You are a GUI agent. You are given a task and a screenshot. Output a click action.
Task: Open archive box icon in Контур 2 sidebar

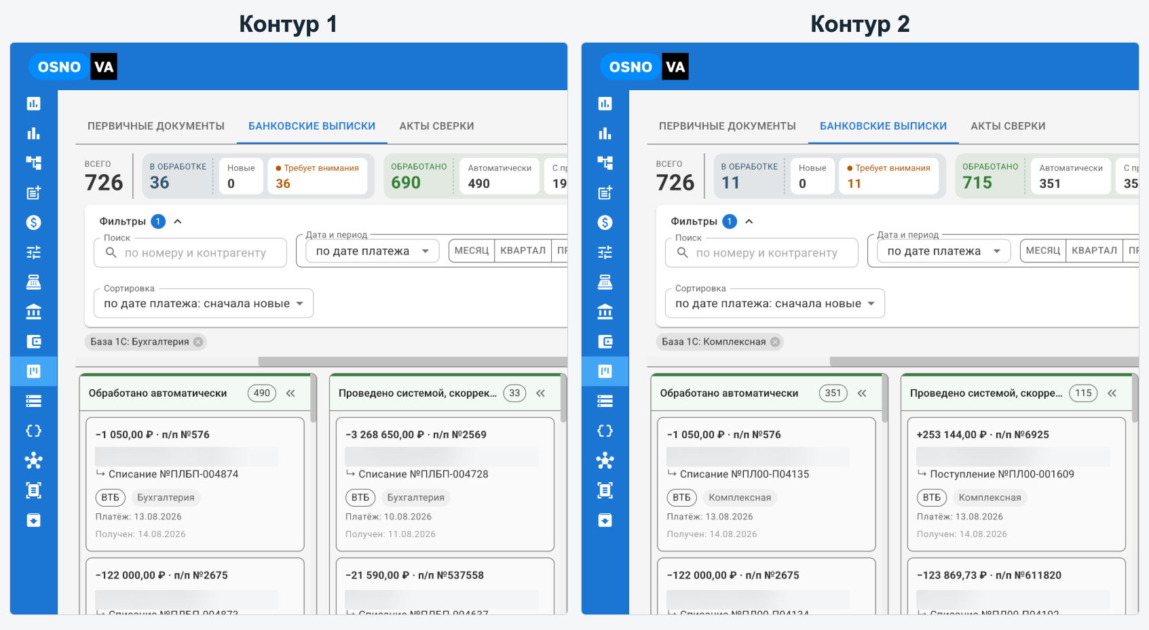tap(605, 520)
